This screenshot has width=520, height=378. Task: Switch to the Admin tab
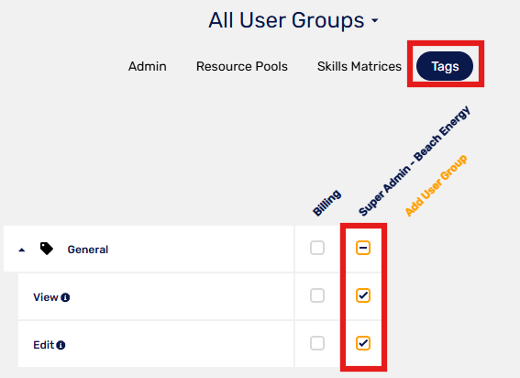pos(148,66)
